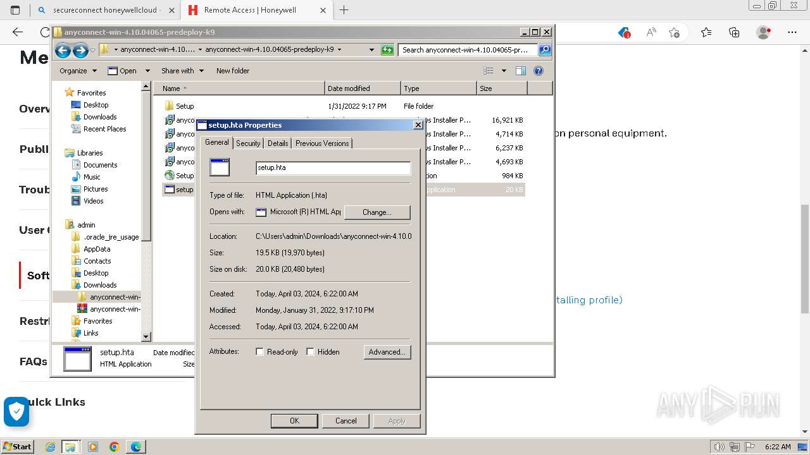Click the blue shield badge on the webpage
This screenshot has height=455, width=810.
tap(16, 411)
